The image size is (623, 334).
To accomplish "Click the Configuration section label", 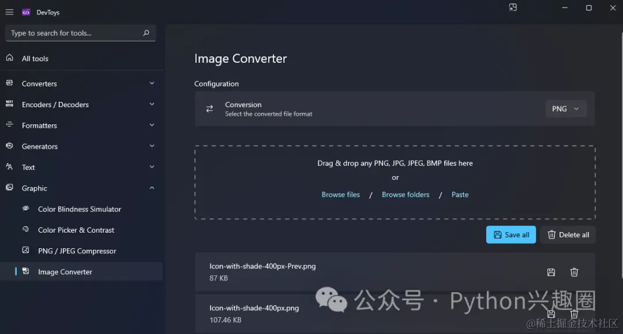I will click(x=216, y=83).
